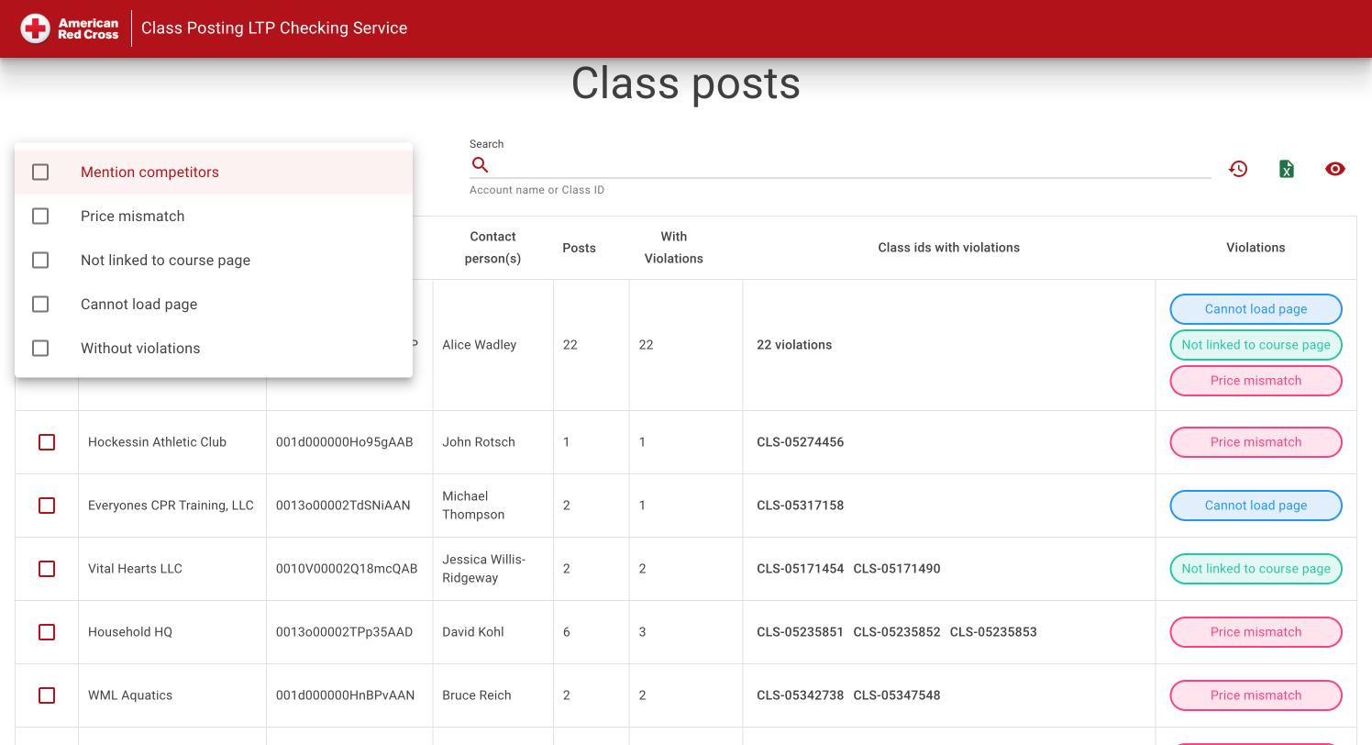Click Cannot load page chip for Alice Wadley
Viewport: 1372px width, 745px height.
coord(1256,309)
